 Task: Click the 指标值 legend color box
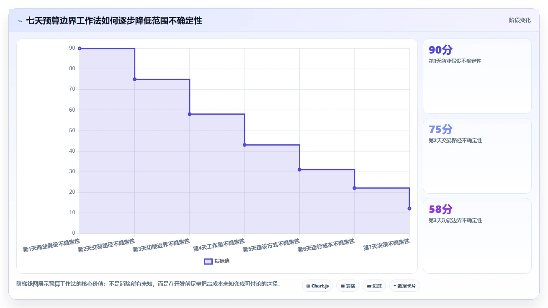(208, 261)
